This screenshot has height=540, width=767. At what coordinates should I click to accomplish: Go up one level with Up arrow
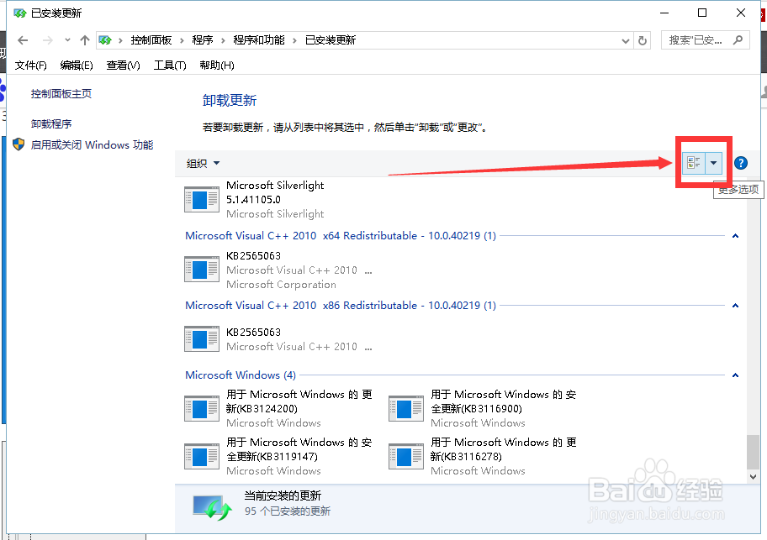click(x=85, y=40)
